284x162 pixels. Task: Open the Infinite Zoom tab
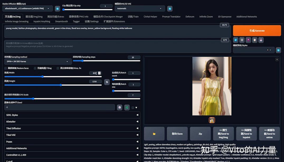coord(206,17)
